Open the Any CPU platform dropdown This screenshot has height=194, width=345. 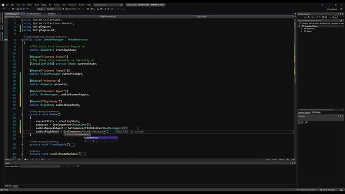(54, 9)
